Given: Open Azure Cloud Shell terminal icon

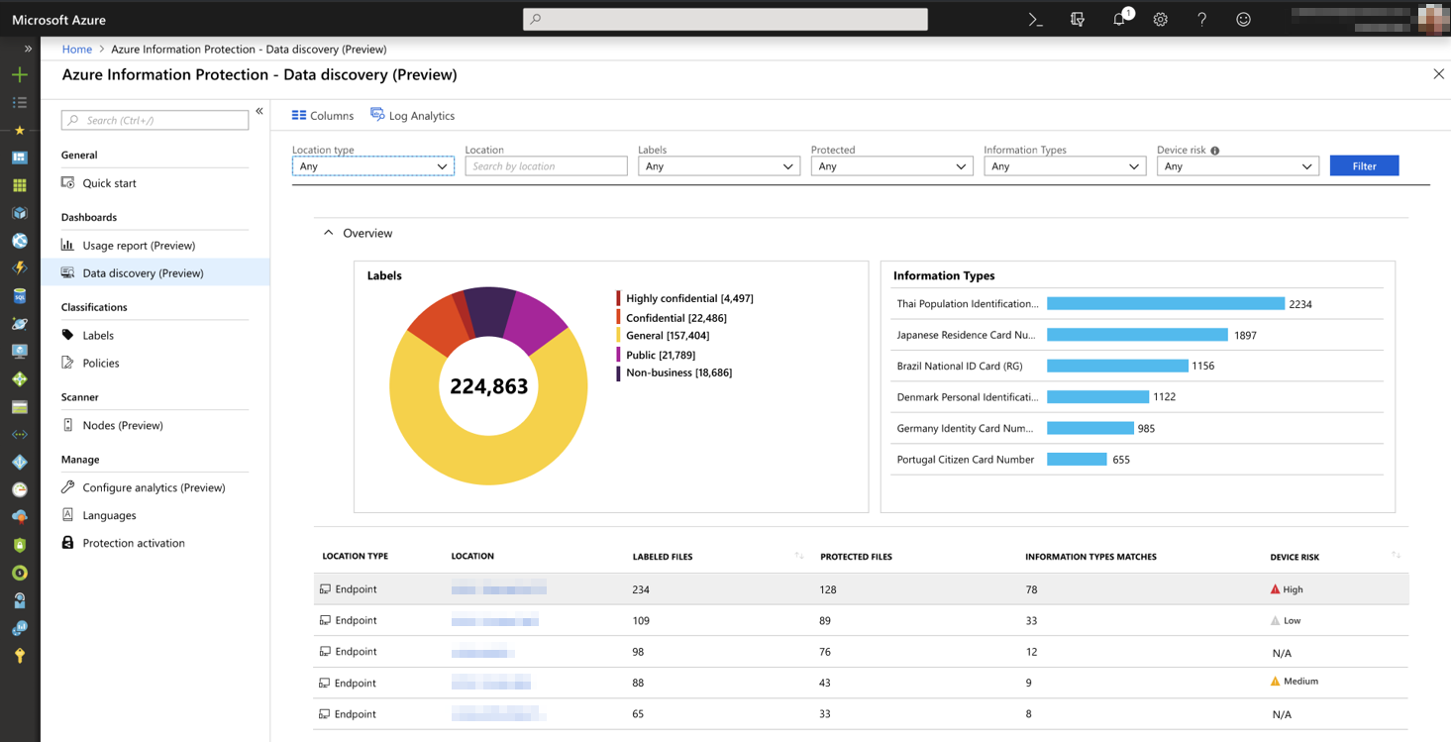Looking at the screenshot, I should click(1035, 19).
